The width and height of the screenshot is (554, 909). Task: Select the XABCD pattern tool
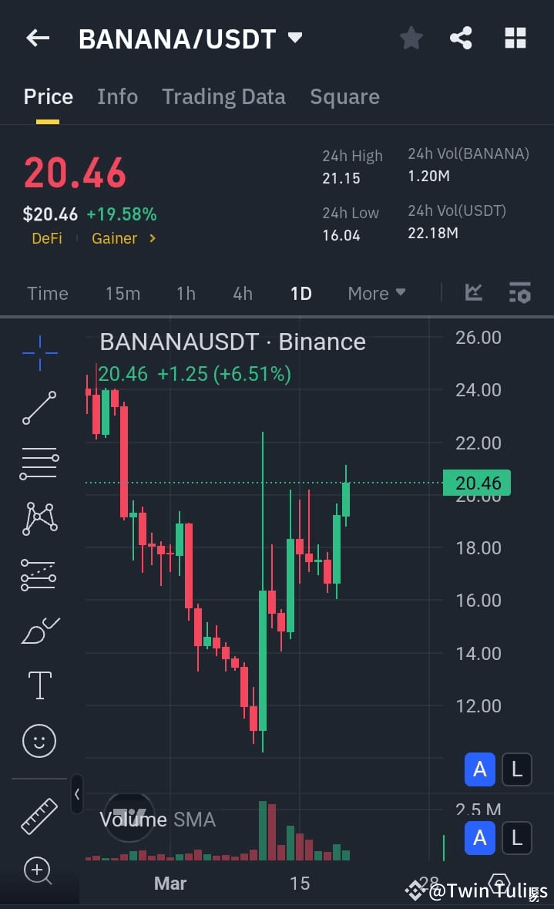click(x=39, y=518)
